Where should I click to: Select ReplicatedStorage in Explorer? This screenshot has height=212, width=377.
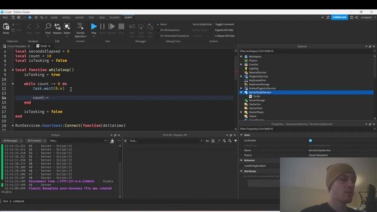[x=259, y=84]
